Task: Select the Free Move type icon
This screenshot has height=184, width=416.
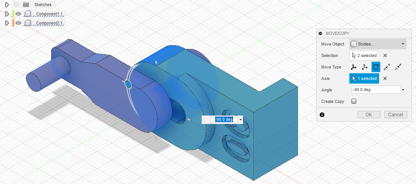Action: 354,67
